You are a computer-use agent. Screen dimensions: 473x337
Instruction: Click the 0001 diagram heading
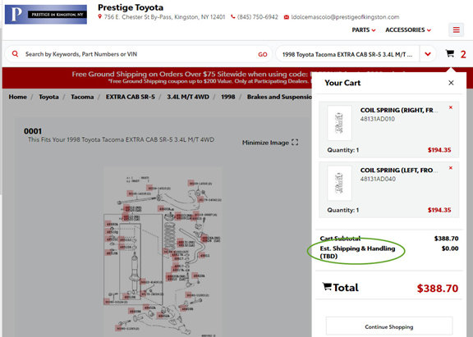pyautogui.click(x=33, y=131)
